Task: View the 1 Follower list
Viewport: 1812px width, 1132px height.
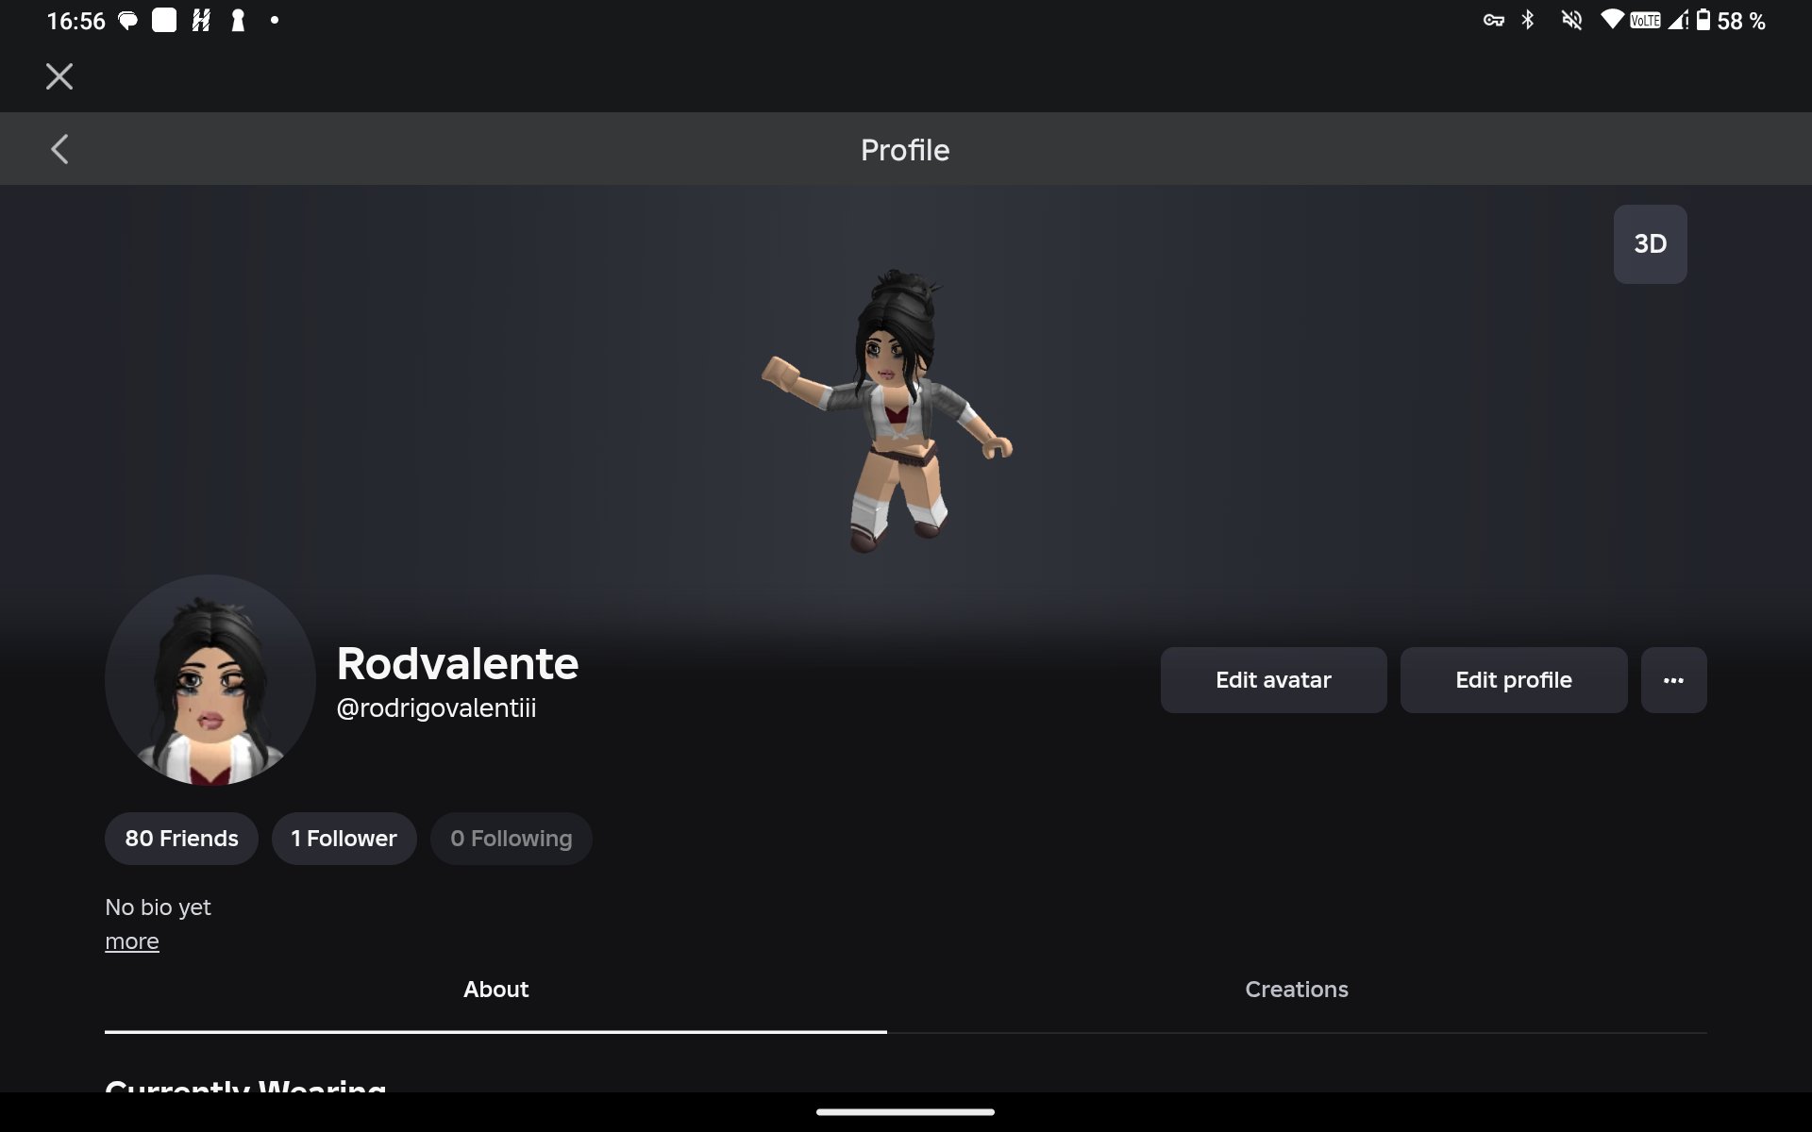Action: [344, 839]
